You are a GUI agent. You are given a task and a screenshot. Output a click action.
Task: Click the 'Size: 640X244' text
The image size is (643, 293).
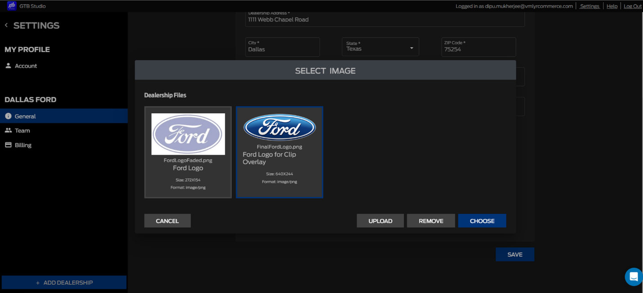279,174
